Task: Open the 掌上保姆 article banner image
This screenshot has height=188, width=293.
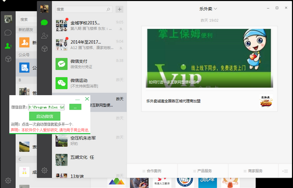Action: coord(209,58)
